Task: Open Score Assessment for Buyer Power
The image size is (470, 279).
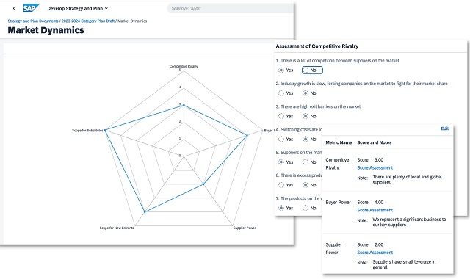Action: coord(375,210)
